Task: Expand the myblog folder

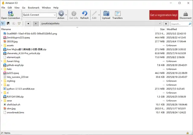Action: tap(2, 81)
